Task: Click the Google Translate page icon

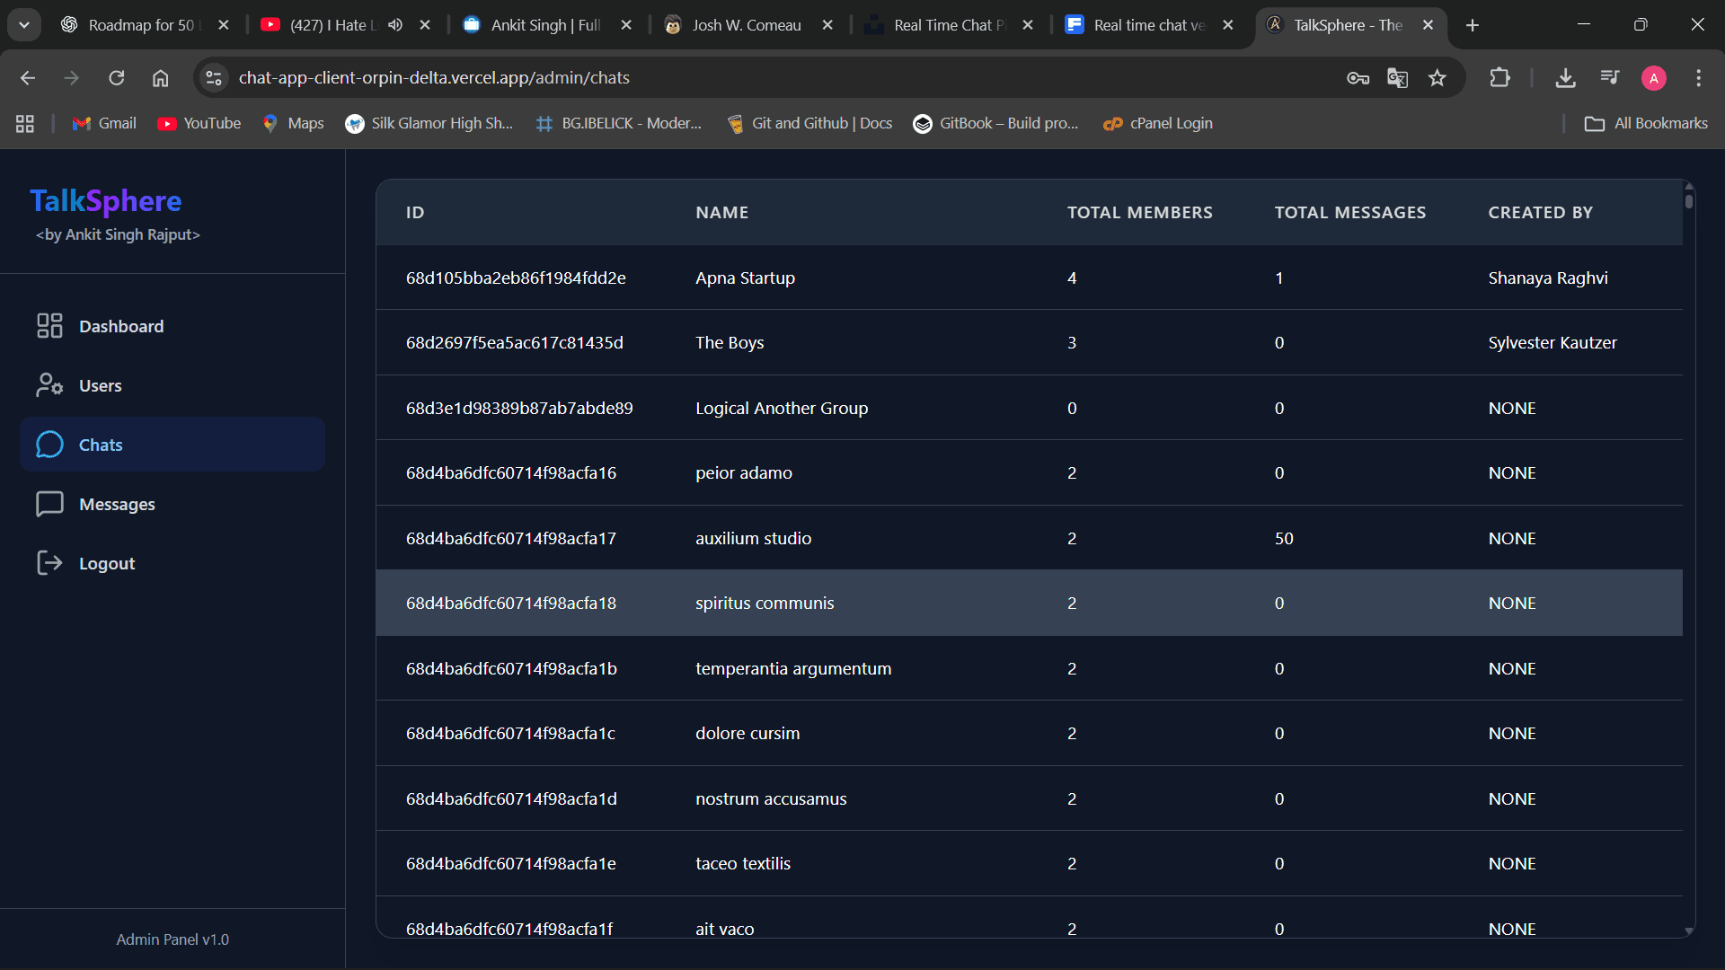Action: [x=1397, y=78]
